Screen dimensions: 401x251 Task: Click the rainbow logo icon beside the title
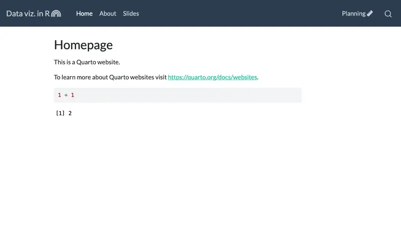(x=56, y=14)
